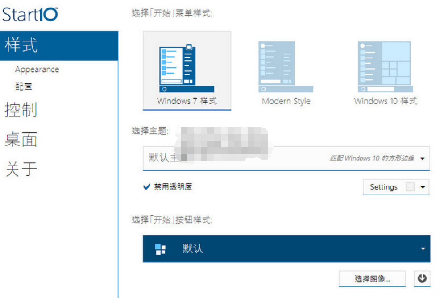
Task: Open the 样式 section in sidebar
Action: (59, 46)
